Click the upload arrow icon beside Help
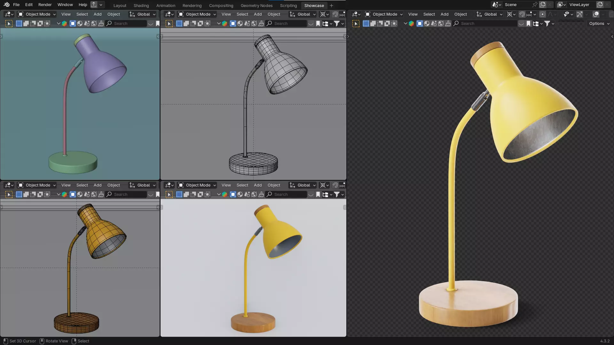Screen dimensions: 614x345 pos(94,4)
